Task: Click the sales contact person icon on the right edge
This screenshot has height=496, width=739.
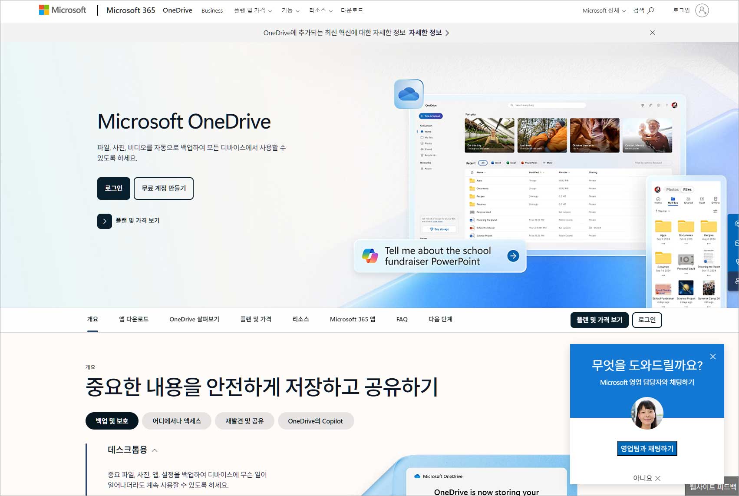Action: [x=736, y=277]
